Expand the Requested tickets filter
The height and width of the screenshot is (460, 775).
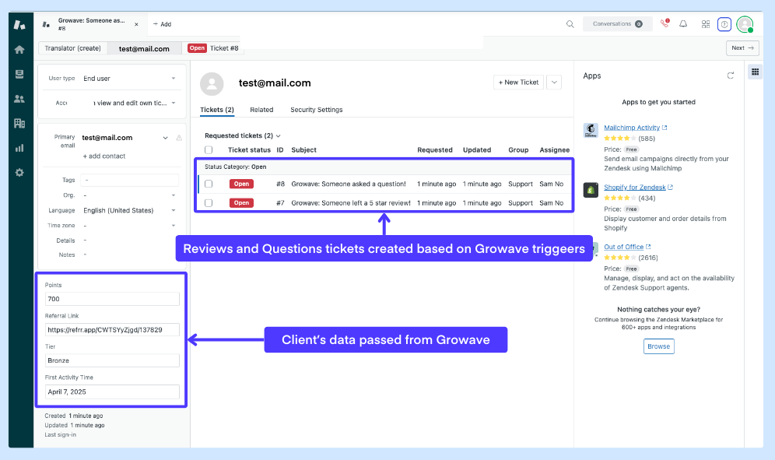coord(243,135)
